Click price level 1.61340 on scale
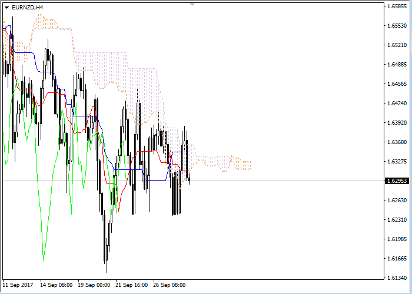Screen dimensions: 412x294 [397, 278]
